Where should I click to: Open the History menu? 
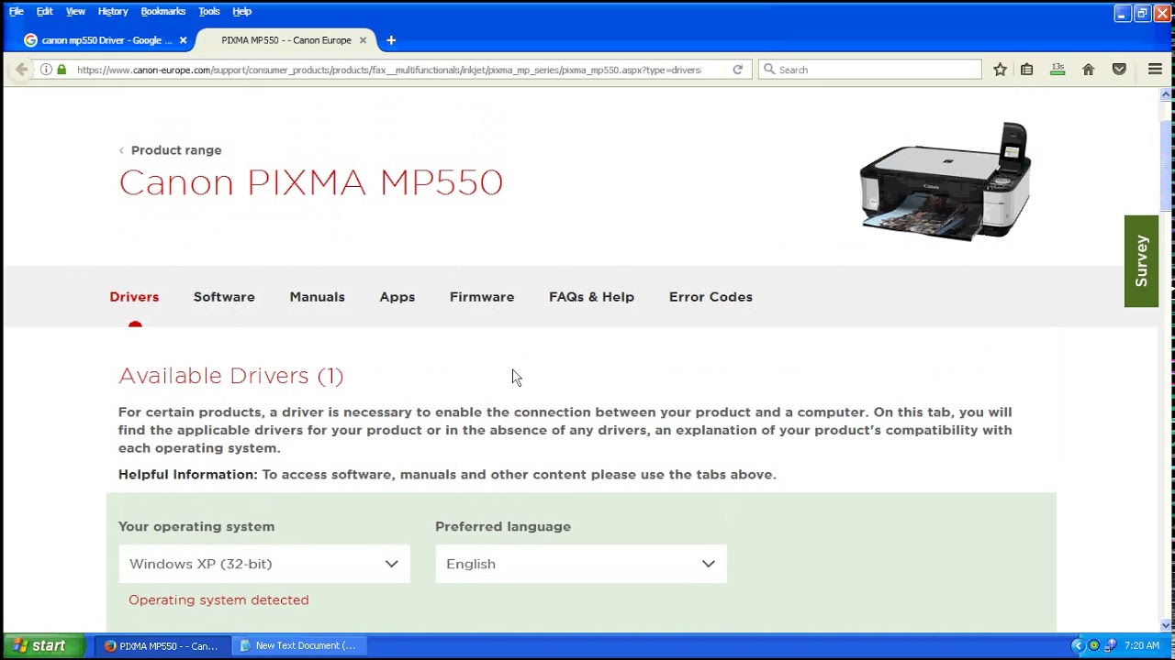pos(113,12)
